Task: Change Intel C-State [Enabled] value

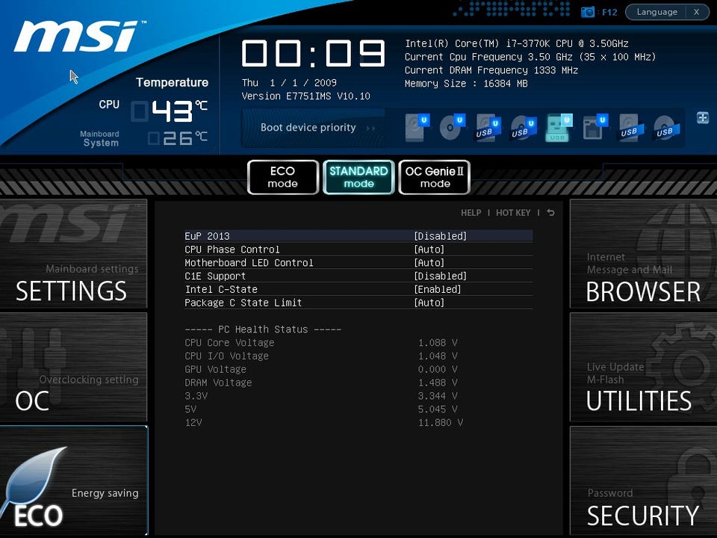Action: (438, 289)
